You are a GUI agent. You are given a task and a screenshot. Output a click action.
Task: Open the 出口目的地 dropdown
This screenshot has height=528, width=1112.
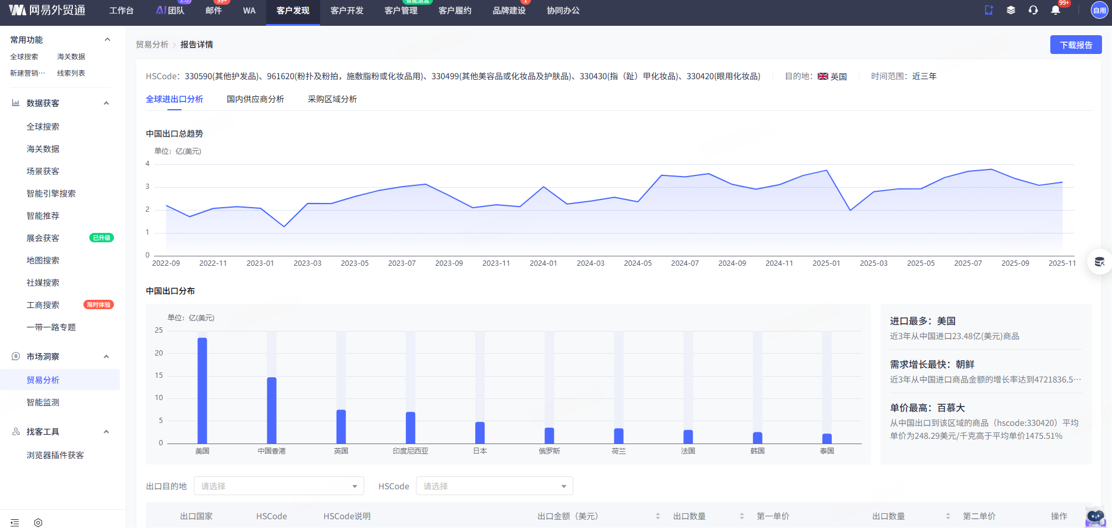(x=278, y=486)
